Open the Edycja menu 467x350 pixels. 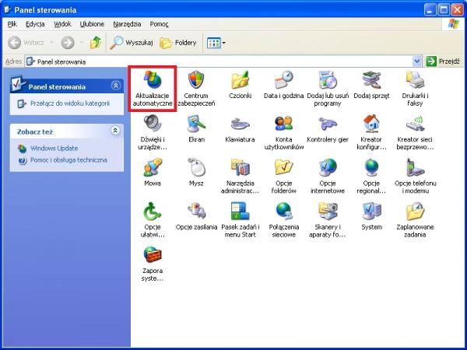pyautogui.click(x=35, y=24)
